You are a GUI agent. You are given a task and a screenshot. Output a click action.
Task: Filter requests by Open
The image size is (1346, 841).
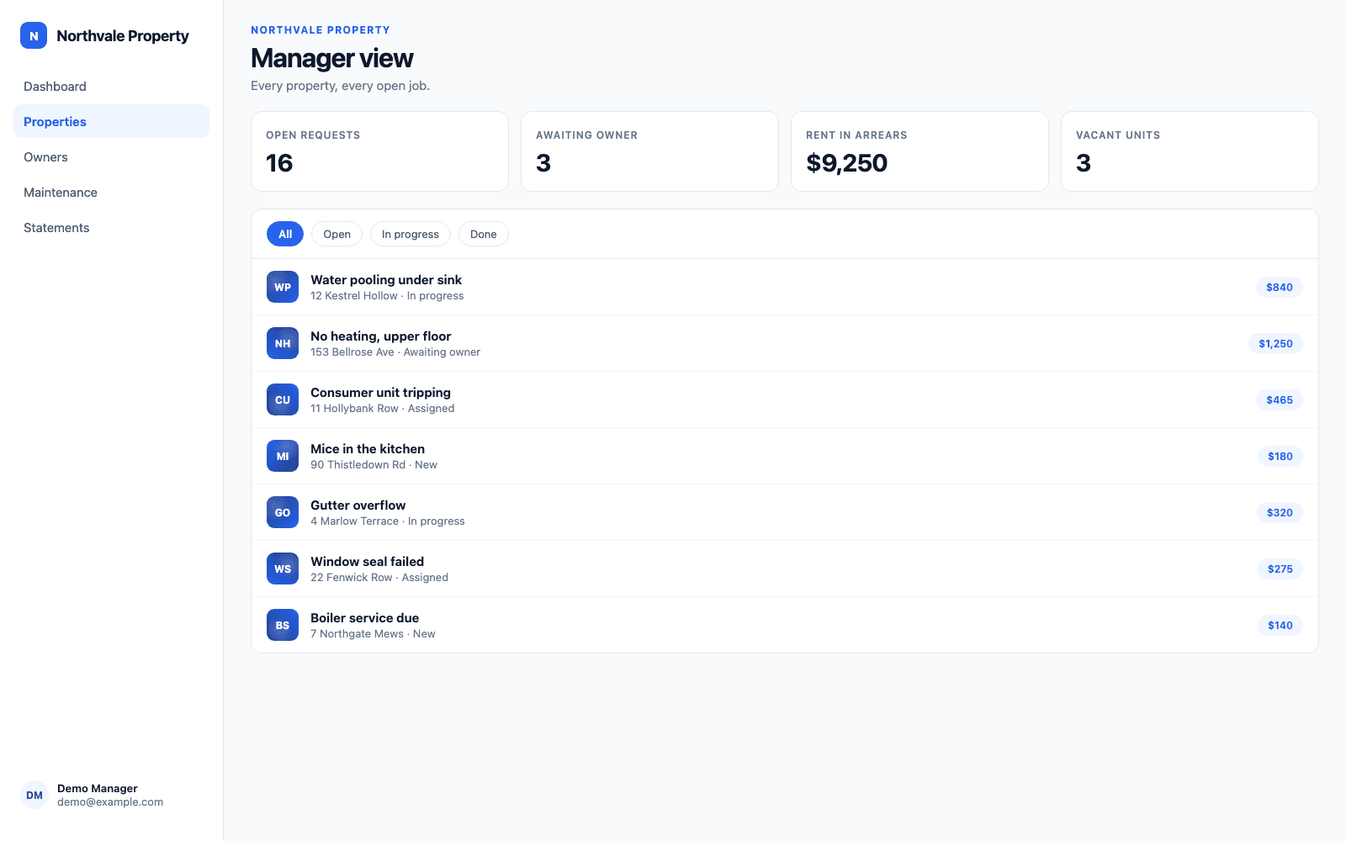(x=336, y=234)
